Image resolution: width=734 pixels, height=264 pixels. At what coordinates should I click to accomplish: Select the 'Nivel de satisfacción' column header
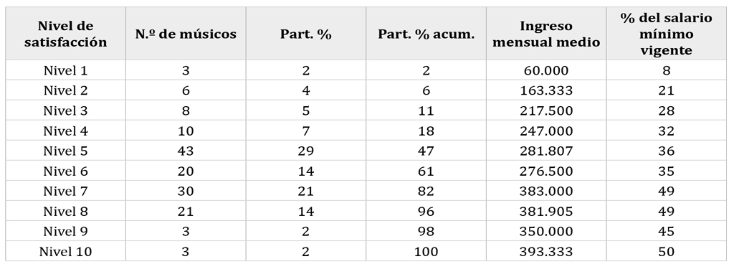65,34
